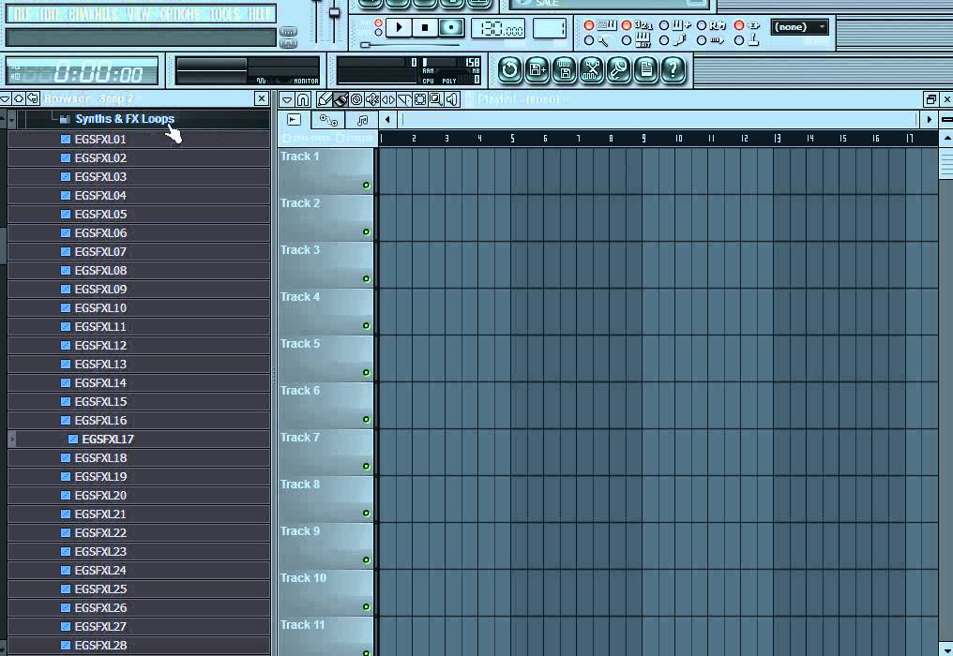Choose the select tool in Playlist toolbar
The height and width of the screenshot is (656, 953).
click(x=419, y=99)
